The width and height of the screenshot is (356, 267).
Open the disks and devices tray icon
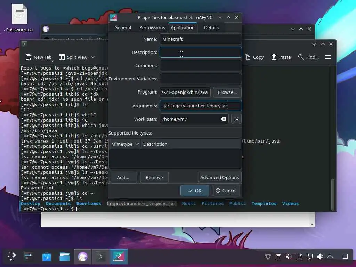click(299, 257)
